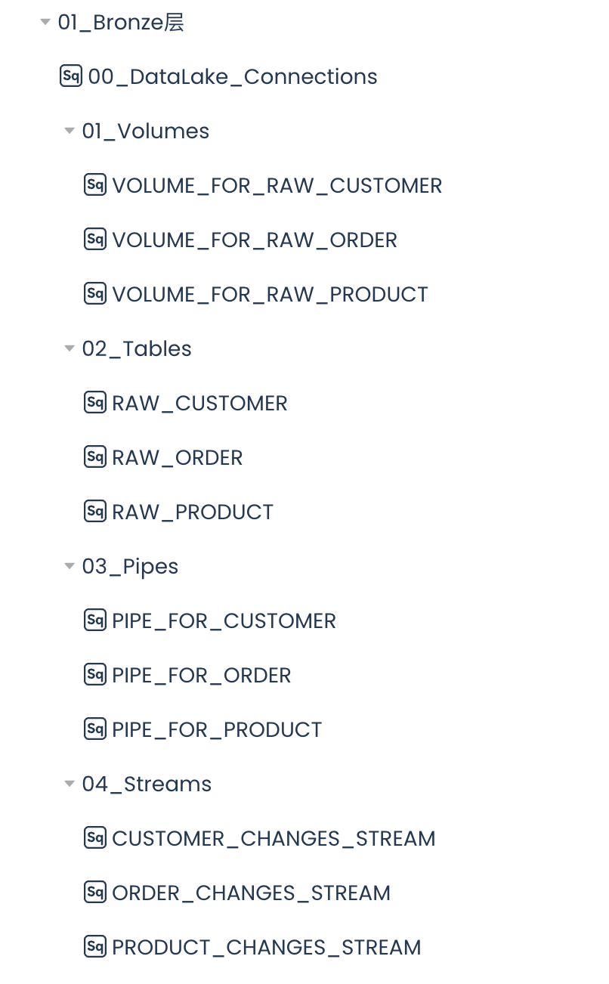Open the PIPE_FOR_PRODUCT script

coord(217,729)
